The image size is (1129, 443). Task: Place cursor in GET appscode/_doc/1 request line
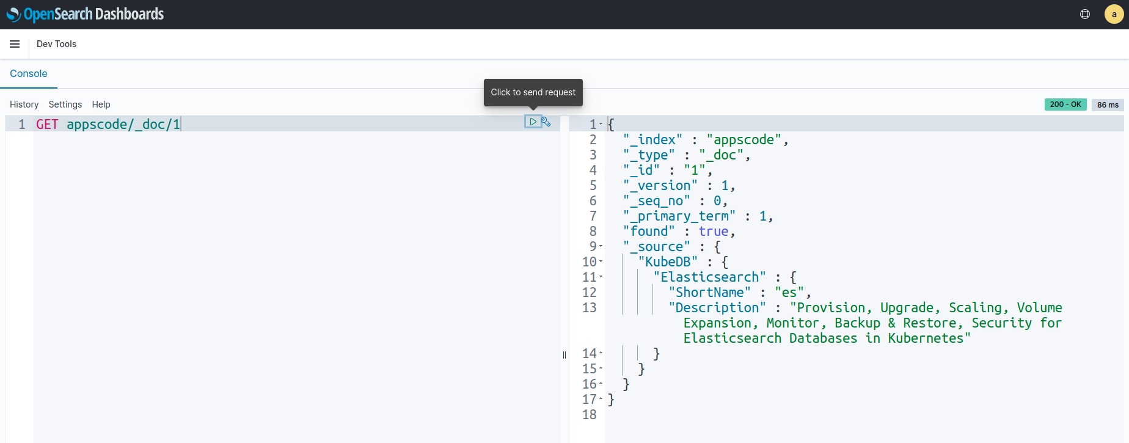pyautogui.click(x=122, y=124)
